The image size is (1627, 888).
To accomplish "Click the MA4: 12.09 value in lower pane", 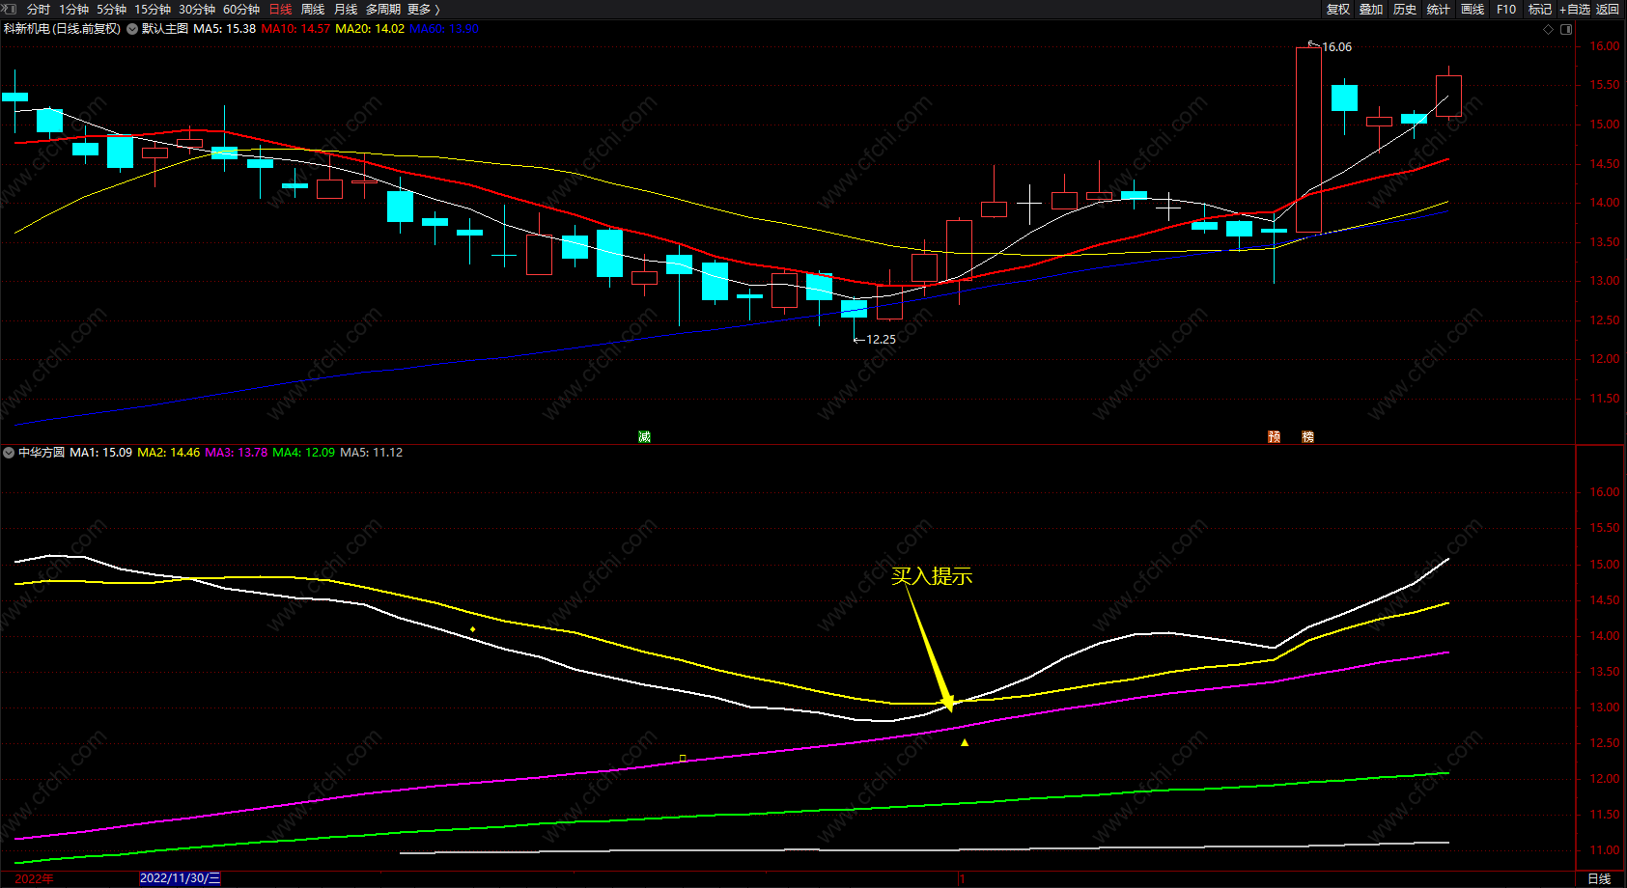I will point(304,453).
